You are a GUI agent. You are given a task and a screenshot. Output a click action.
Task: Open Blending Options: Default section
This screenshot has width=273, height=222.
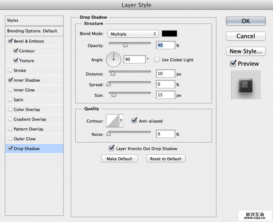click(32, 31)
